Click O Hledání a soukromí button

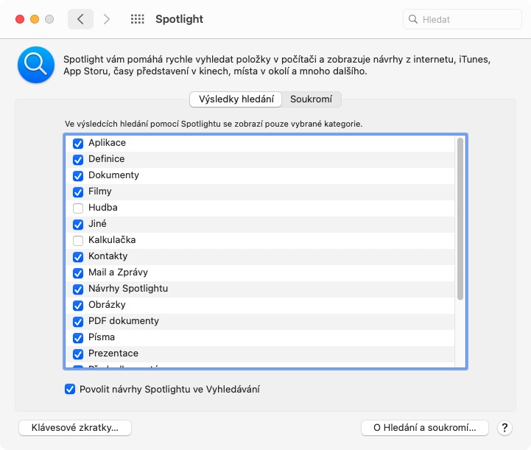(x=426, y=427)
